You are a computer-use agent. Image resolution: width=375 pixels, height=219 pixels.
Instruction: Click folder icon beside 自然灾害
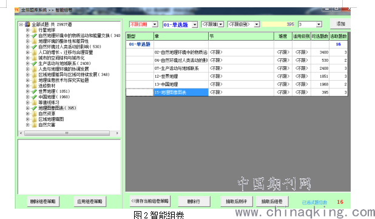click(x=34, y=125)
